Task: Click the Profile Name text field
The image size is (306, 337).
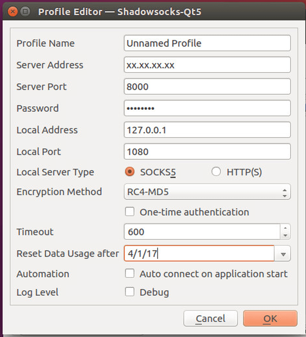Action: tap(207, 43)
